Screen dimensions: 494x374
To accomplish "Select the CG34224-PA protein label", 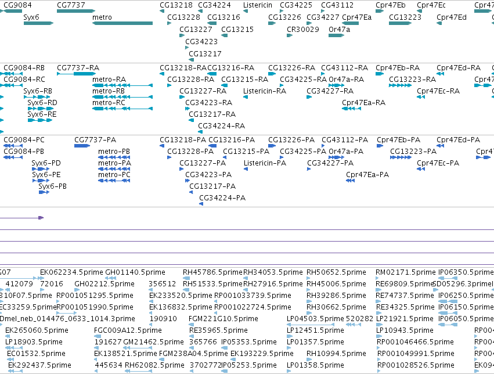I will coord(222,198).
